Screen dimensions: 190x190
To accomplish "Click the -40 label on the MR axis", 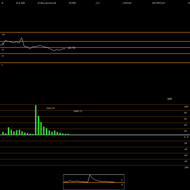I will tap(185, 149).
